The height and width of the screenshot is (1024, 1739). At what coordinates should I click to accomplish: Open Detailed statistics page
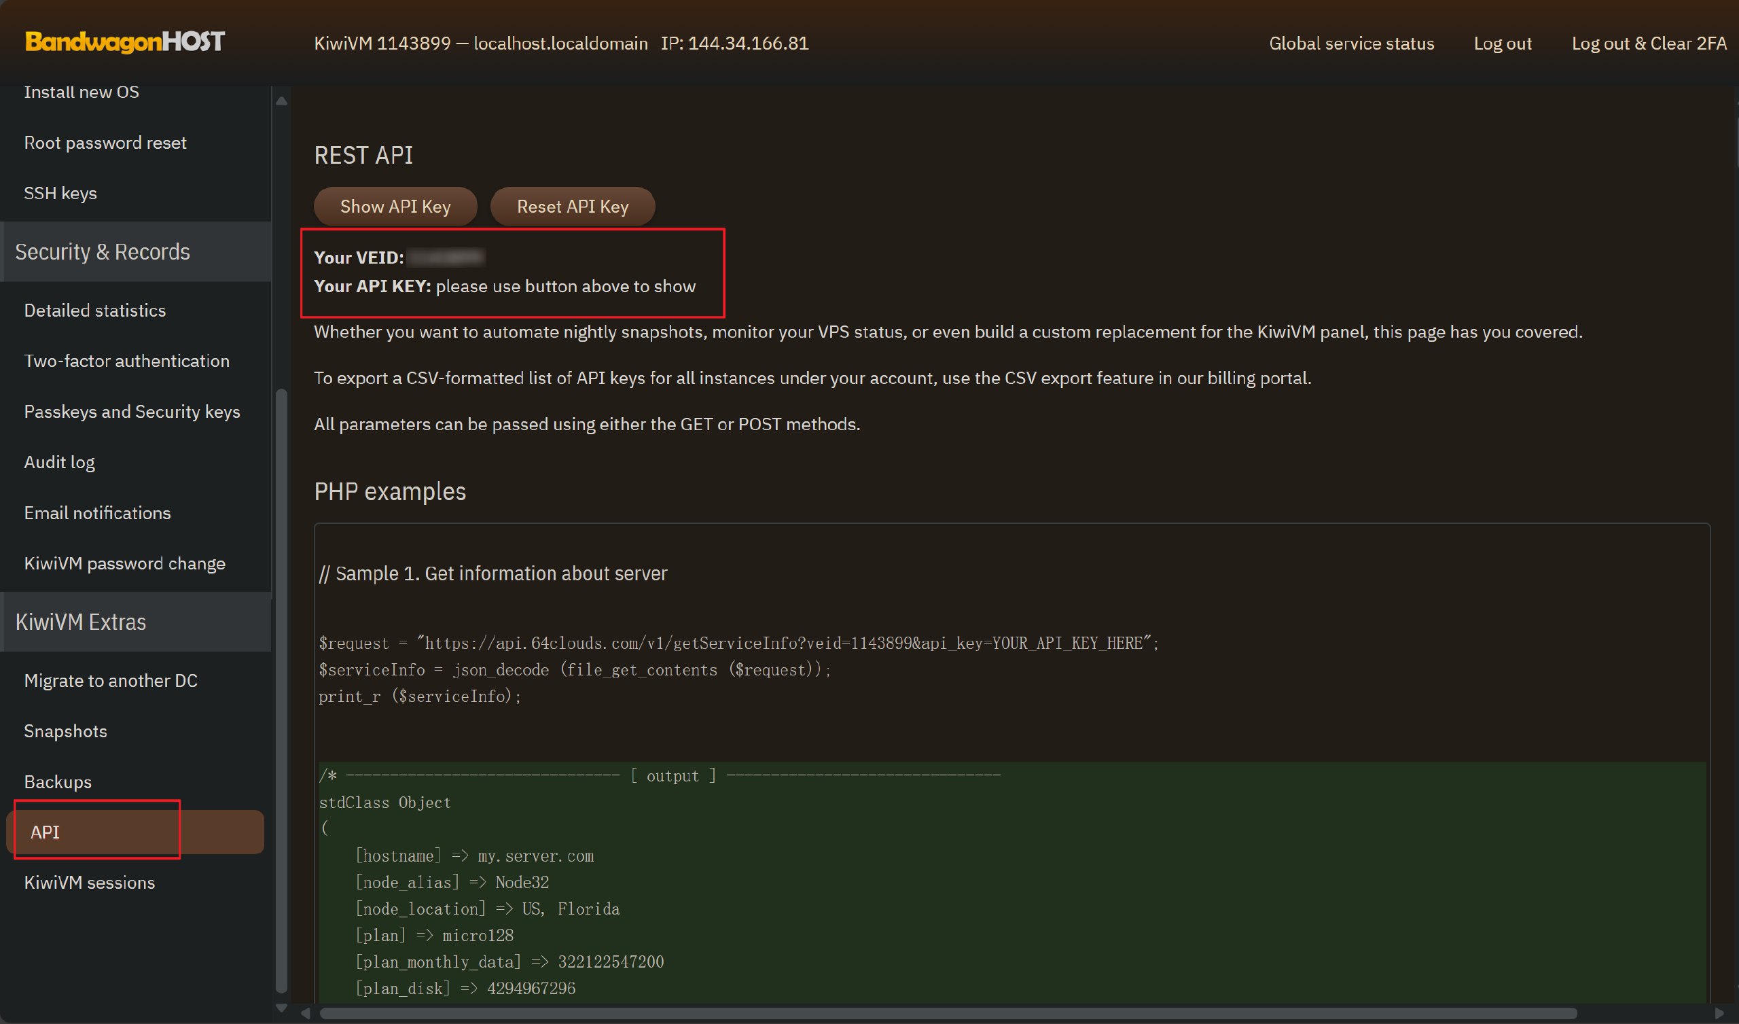coord(95,311)
